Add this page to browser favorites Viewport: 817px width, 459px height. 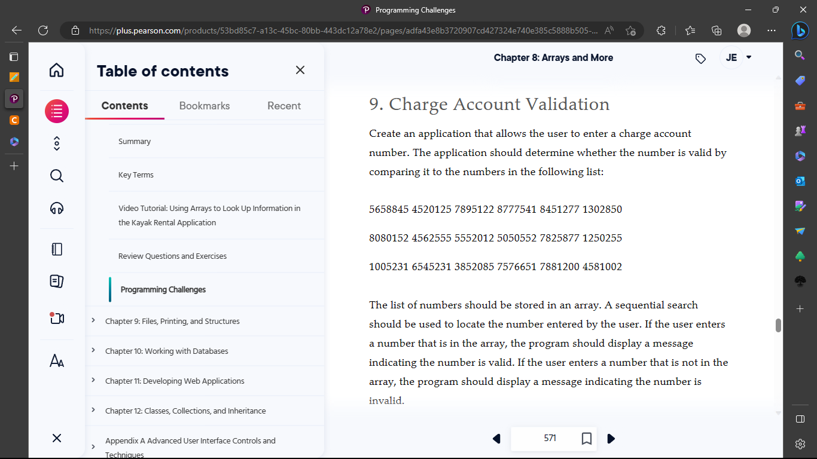coord(630,30)
